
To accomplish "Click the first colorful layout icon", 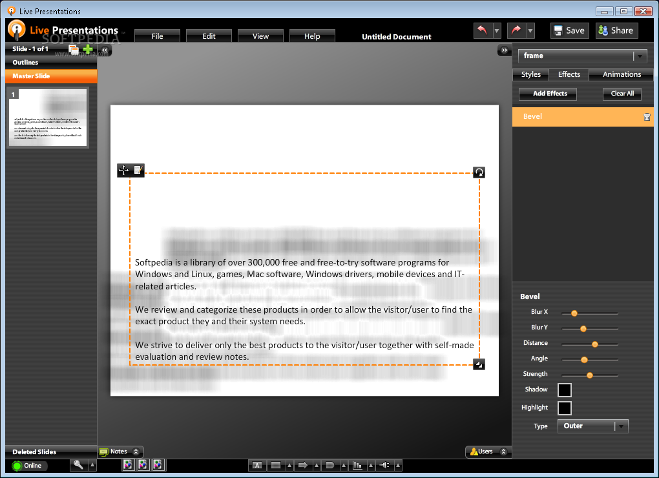I will 128,465.
